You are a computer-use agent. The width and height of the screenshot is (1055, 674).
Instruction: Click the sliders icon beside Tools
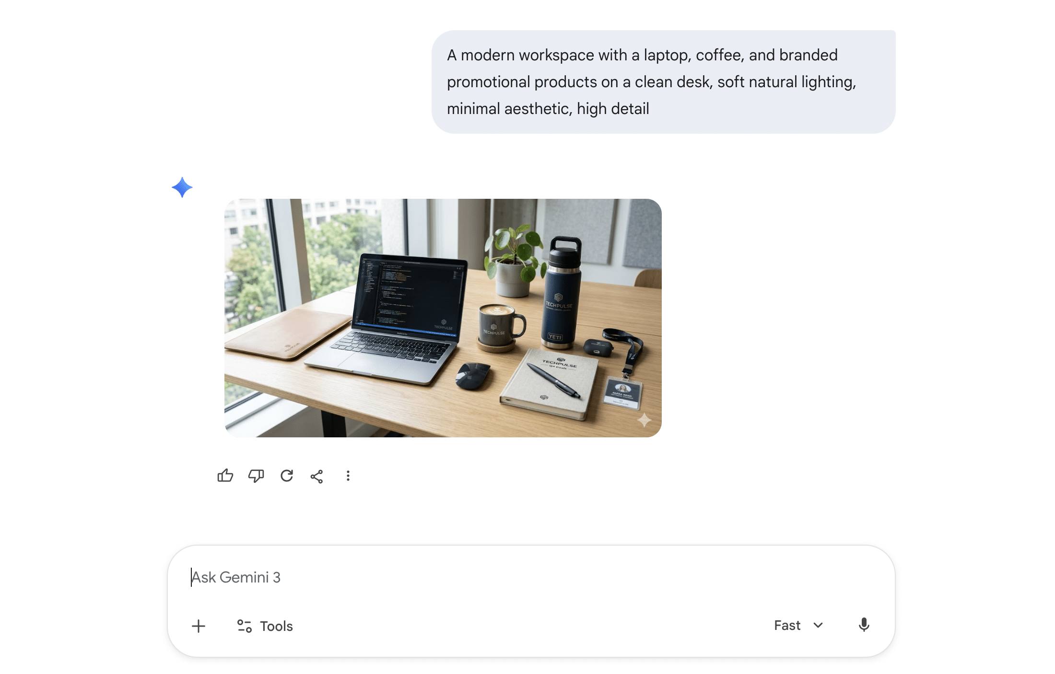point(245,626)
